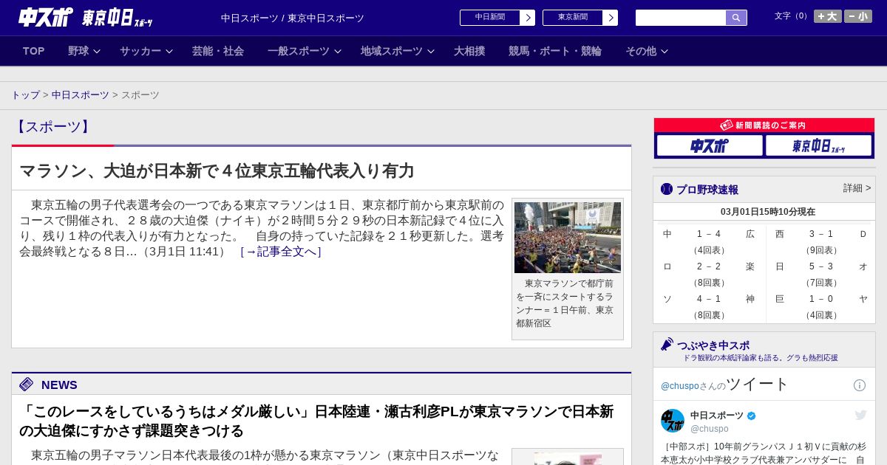Click the 中日スポーツ tweet avatar
This screenshot has height=465, width=887.
pos(673,421)
